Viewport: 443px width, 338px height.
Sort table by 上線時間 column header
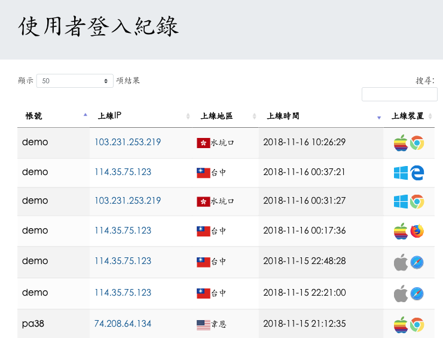point(283,116)
